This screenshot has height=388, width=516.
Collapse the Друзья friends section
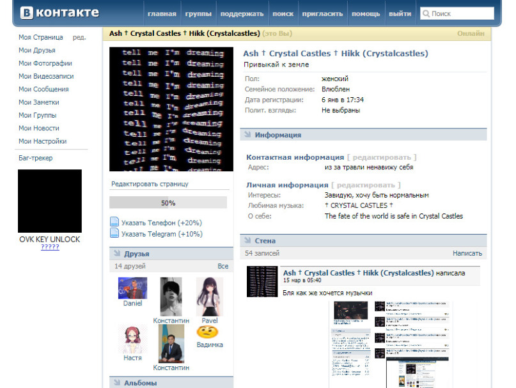pyautogui.click(x=116, y=254)
